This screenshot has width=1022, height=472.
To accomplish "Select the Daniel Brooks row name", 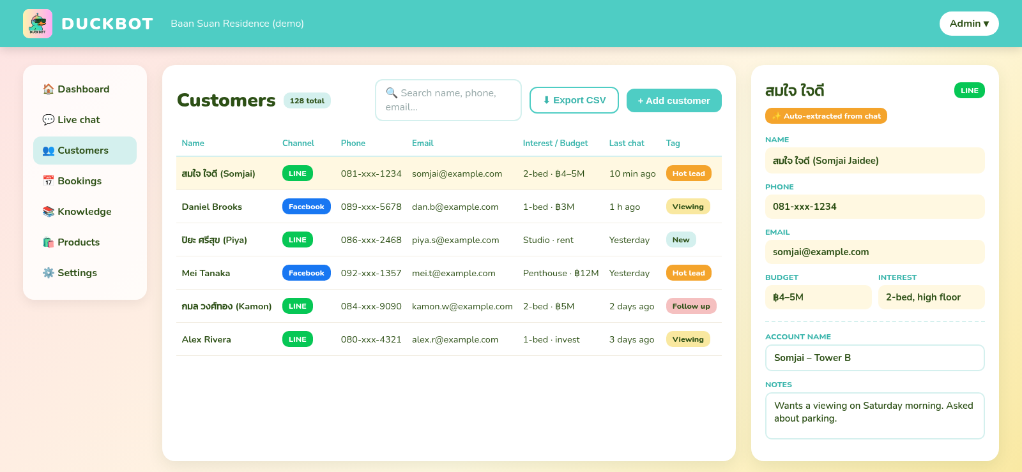I will (212, 207).
